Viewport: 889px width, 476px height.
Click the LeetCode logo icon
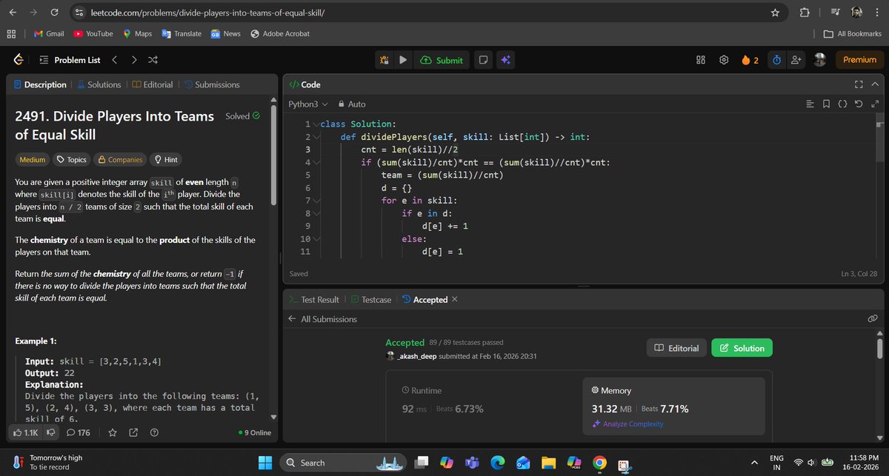(18, 60)
